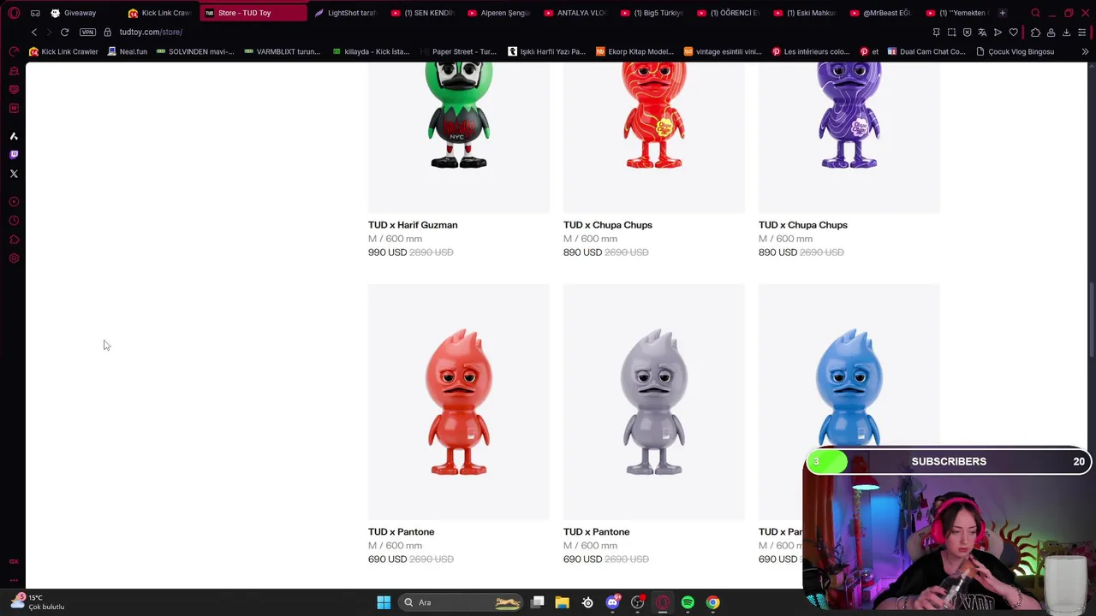Open the sidebar player icon
This screenshot has width=1096, height=616.
(x=14, y=202)
